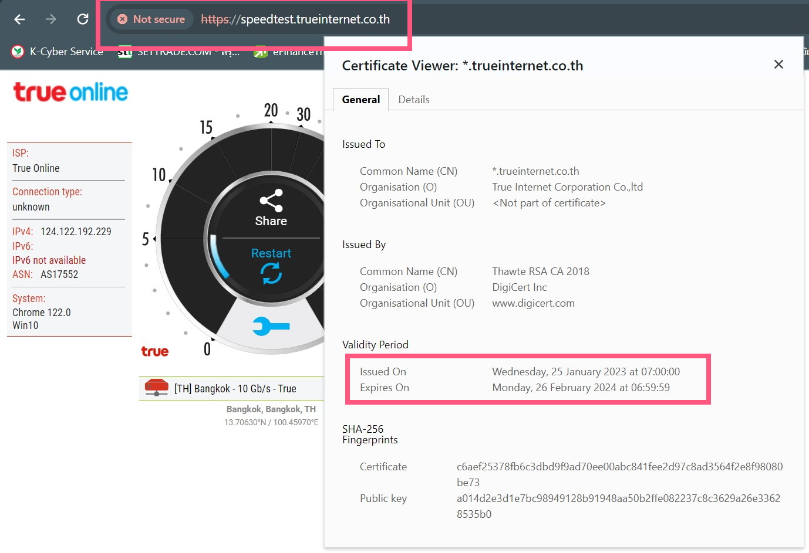Click the Win10 system text
The height and width of the screenshot is (553, 809).
tap(25, 325)
